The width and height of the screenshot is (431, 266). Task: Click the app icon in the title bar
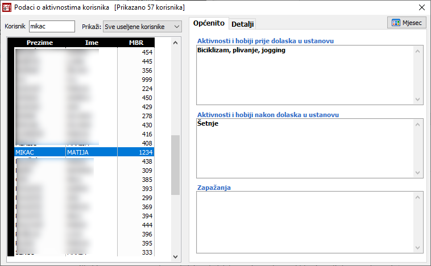pyautogui.click(x=7, y=7)
